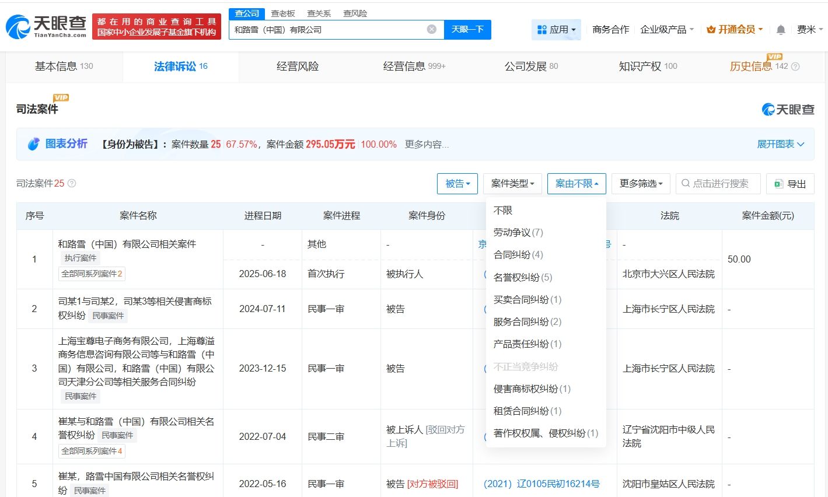Image resolution: width=828 pixels, height=497 pixels.
Task: Click the company name search input field
Action: point(327,29)
